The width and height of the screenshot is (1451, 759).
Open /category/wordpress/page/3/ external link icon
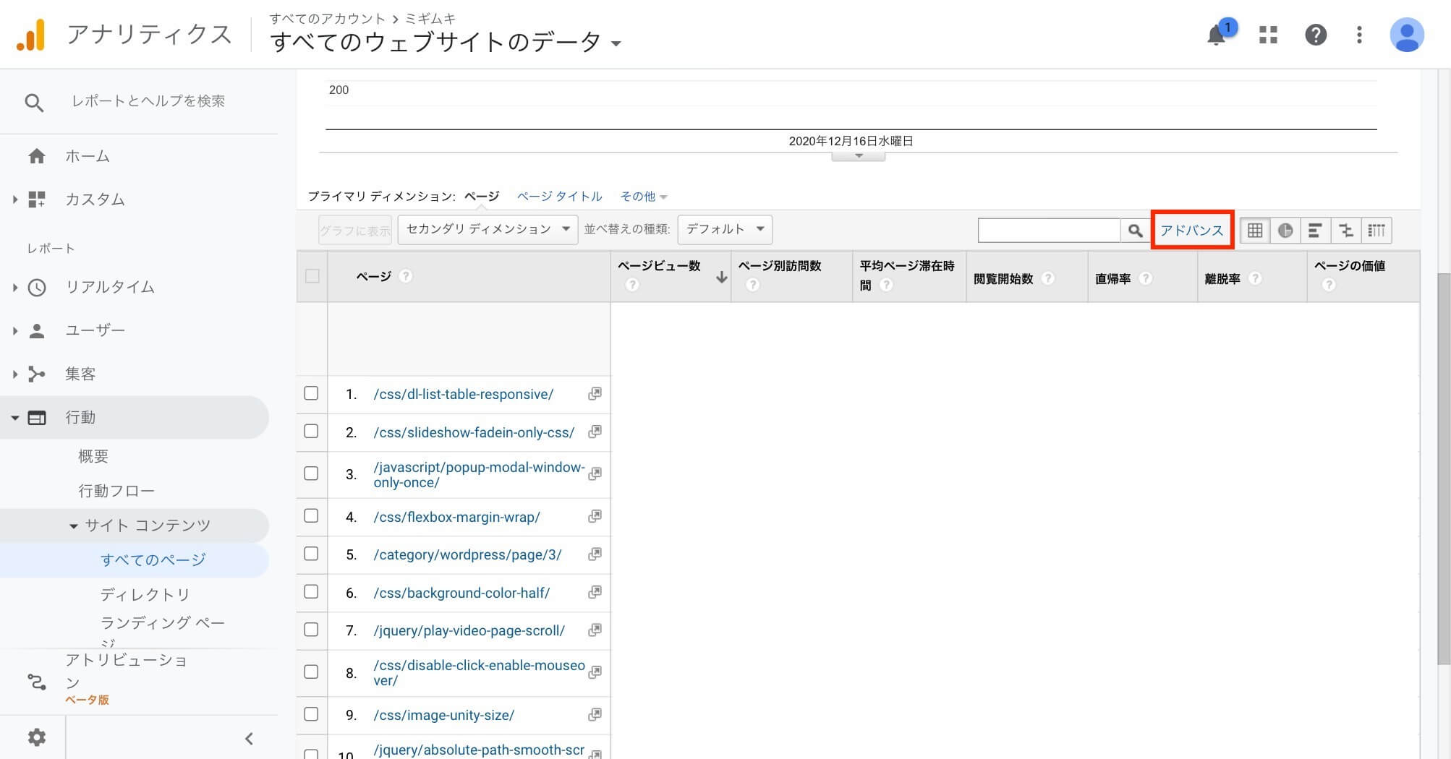coord(595,554)
